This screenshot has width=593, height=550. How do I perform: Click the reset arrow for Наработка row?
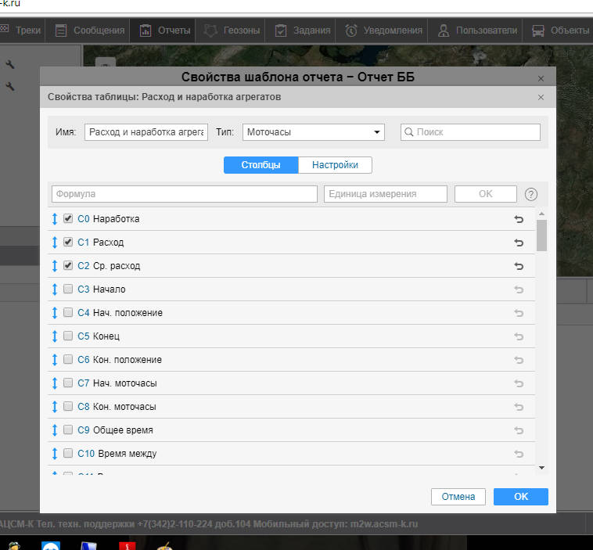(x=518, y=219)
